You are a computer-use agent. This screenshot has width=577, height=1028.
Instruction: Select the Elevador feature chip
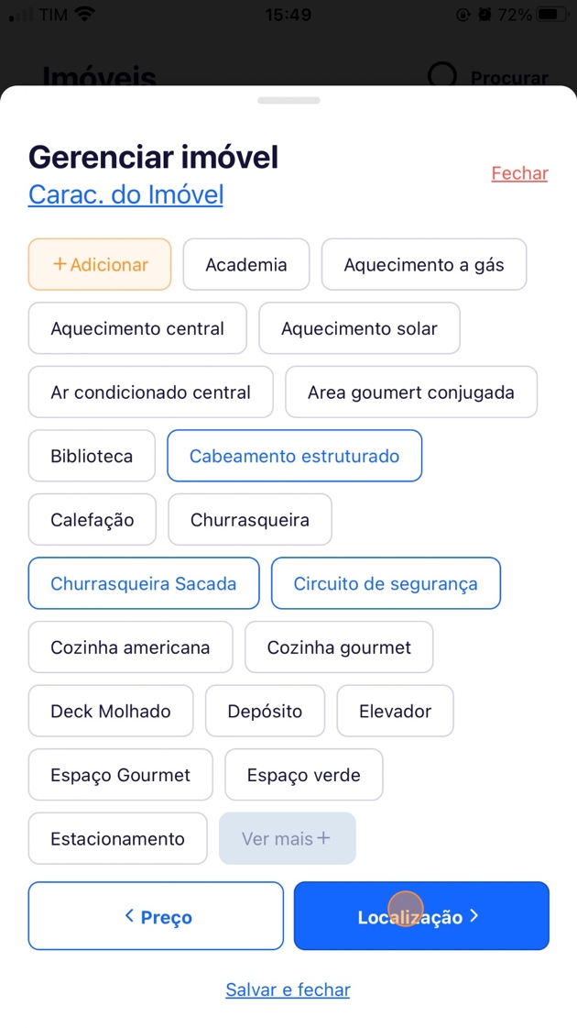coord(395,711)
